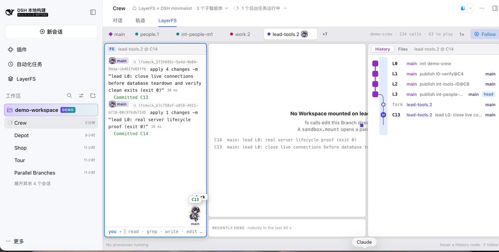Click the Committed C13 text
The height and width of the screenshot is (252, 499).
(131, 97)
